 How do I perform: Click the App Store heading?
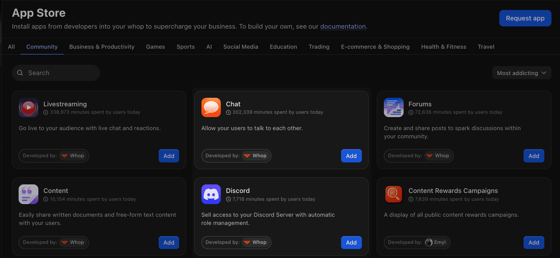pyautogui.click(x=39, y=13)
